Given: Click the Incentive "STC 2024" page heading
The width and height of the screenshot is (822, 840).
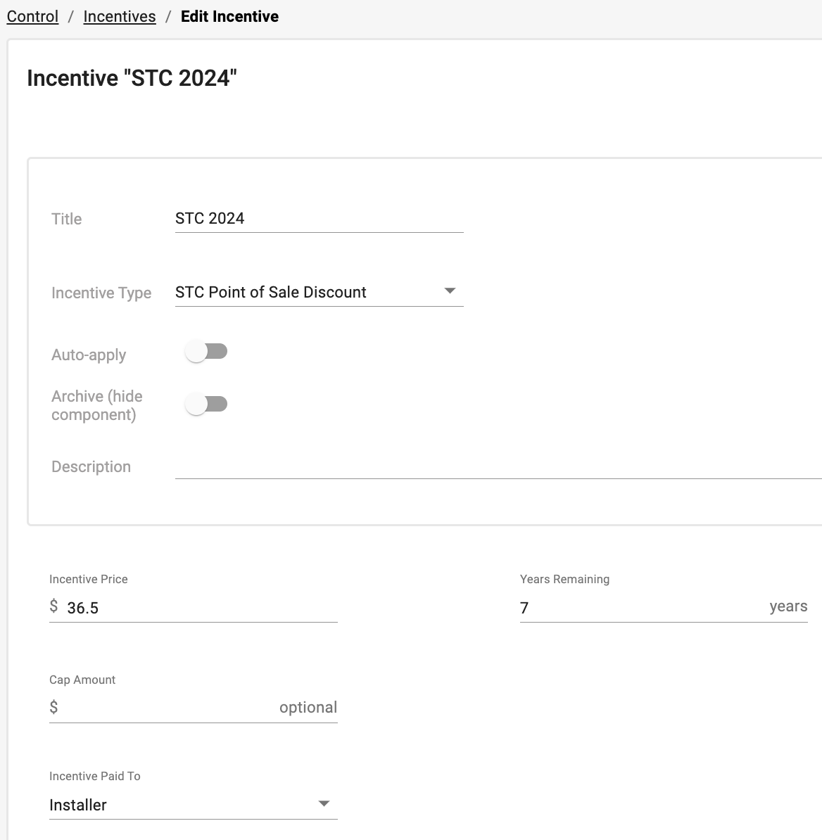Looking at the screenshot, I should click(132, 78).
